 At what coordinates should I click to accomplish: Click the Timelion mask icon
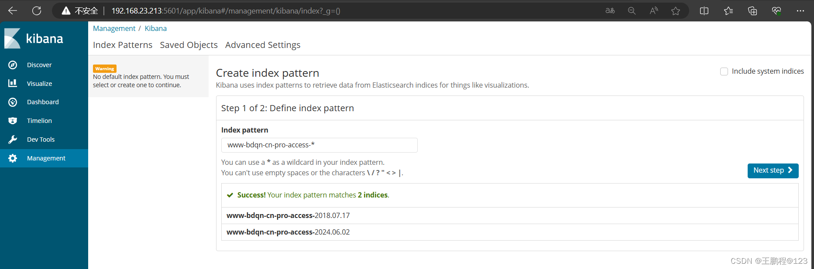point(13,121)
